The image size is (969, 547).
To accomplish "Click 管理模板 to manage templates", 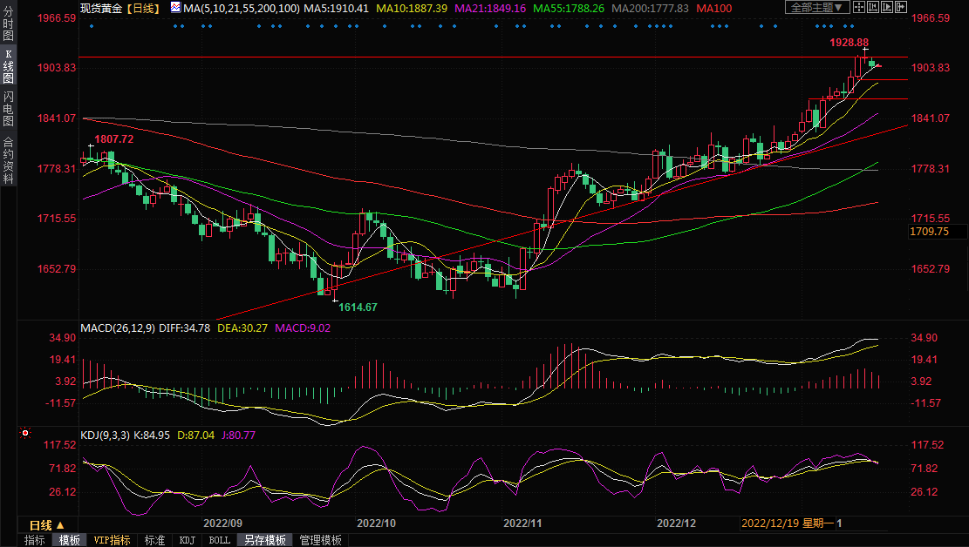I will pyautogui.click(x=320, y=540).
